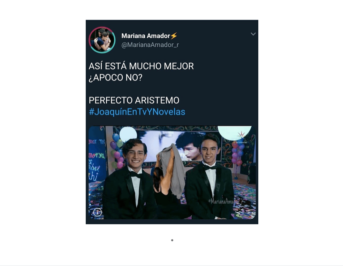Screen dimensions: 343x266
Task: Open the Mariana Amador display name
Action: pos(146,36)
